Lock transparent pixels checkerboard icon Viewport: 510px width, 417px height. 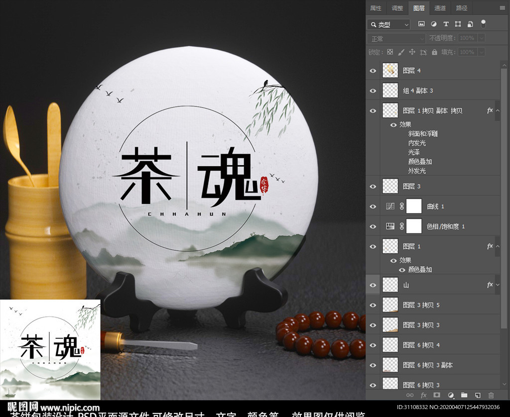390,52
